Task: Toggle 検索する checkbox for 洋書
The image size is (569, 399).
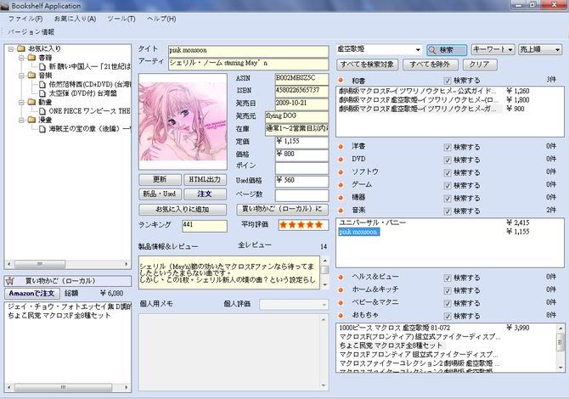Action: pyautogui.click(x=448, y=147)
